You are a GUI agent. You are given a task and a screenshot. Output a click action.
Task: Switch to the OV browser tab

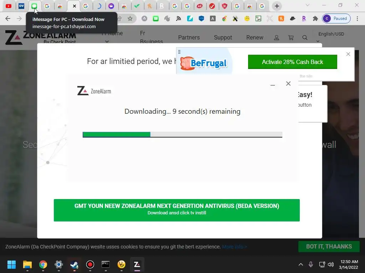(21, 6)
